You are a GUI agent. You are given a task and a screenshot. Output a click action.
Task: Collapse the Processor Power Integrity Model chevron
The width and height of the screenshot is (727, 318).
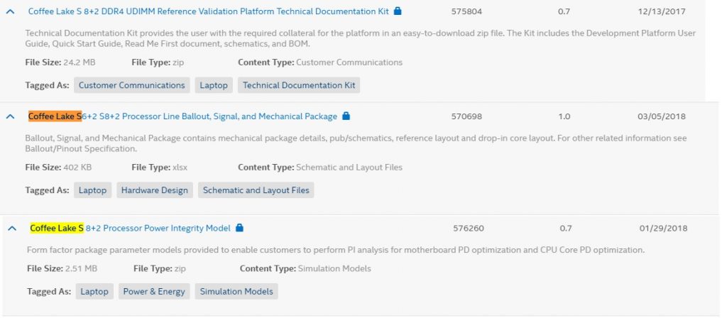(12, 228)
